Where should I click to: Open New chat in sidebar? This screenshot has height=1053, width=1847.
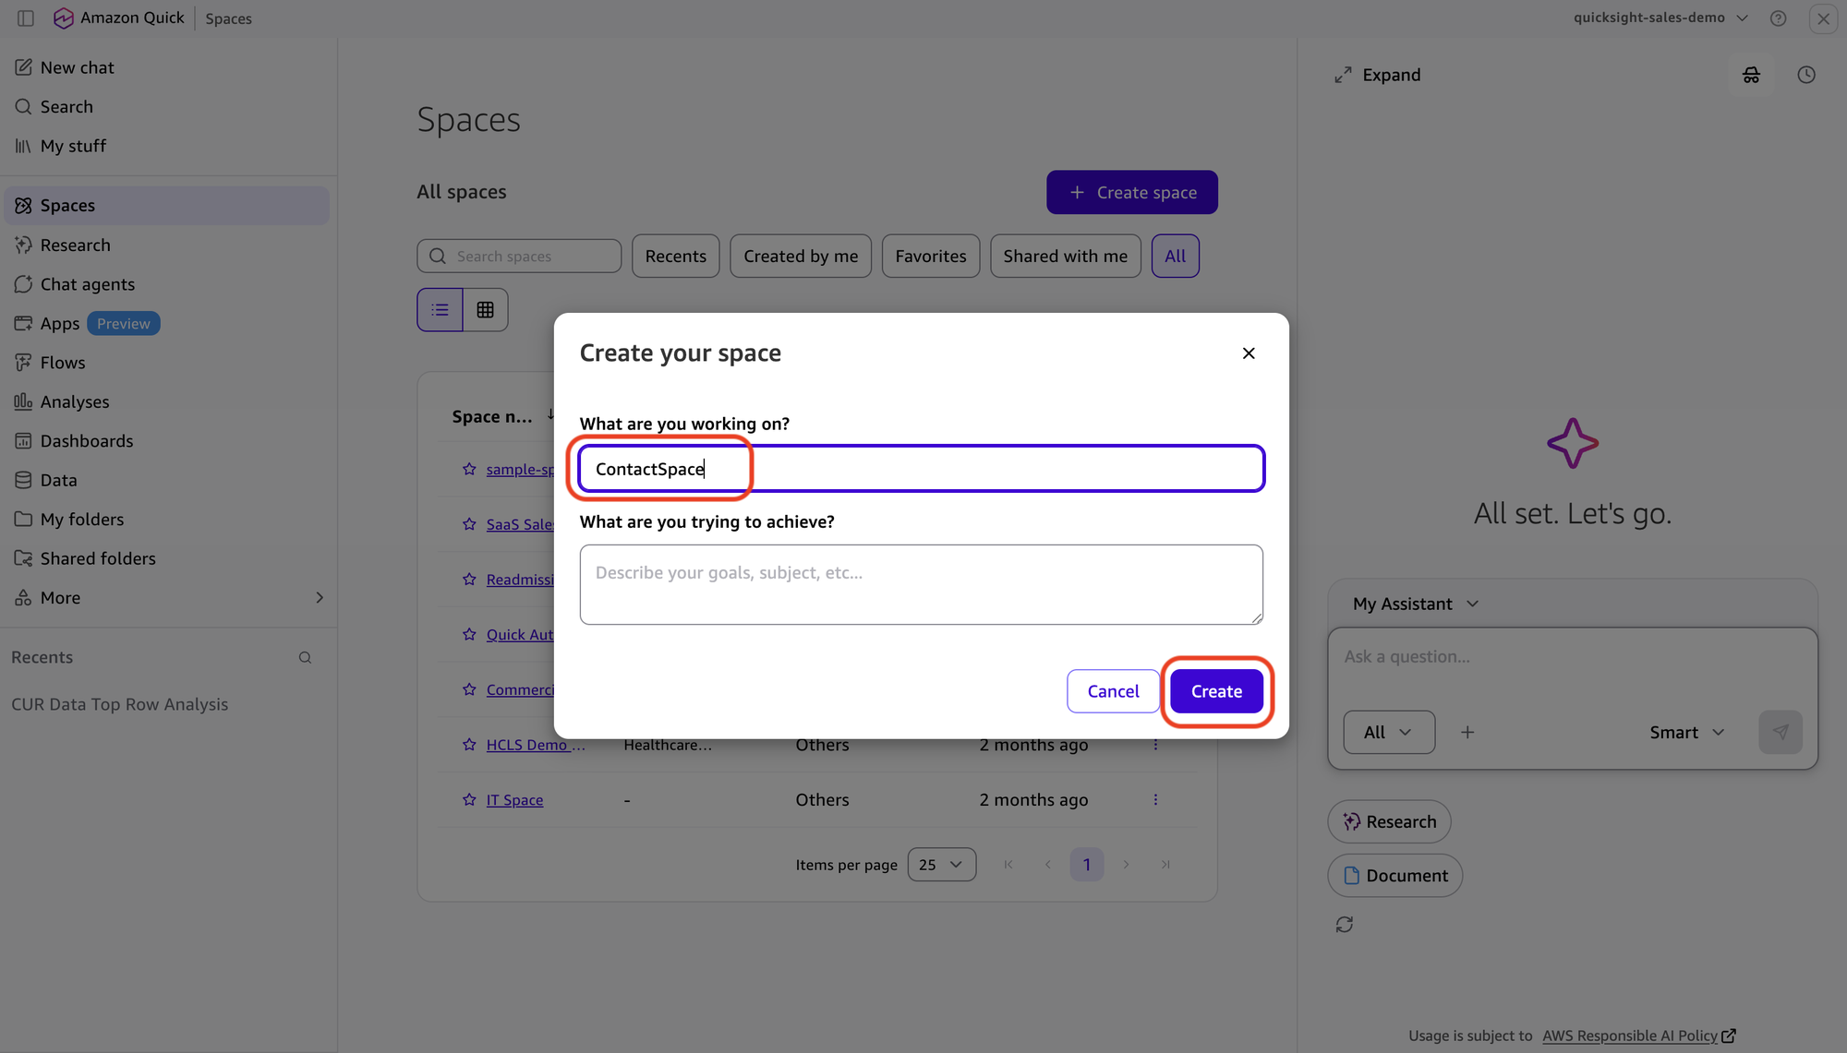pyautogui.click(x=77, y=67)
